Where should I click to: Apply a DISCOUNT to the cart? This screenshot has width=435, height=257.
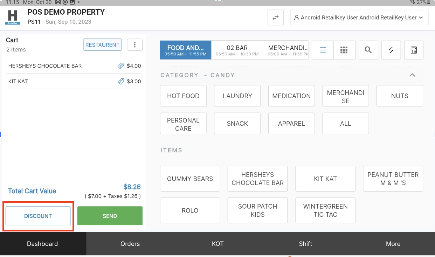click(x=38, y=216)
